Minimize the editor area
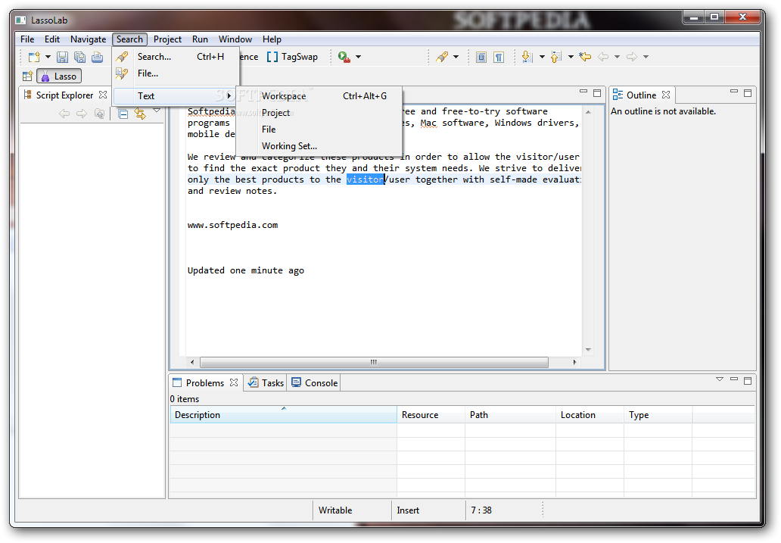This screenshot has height=543, width=781. tap(583, 92)
